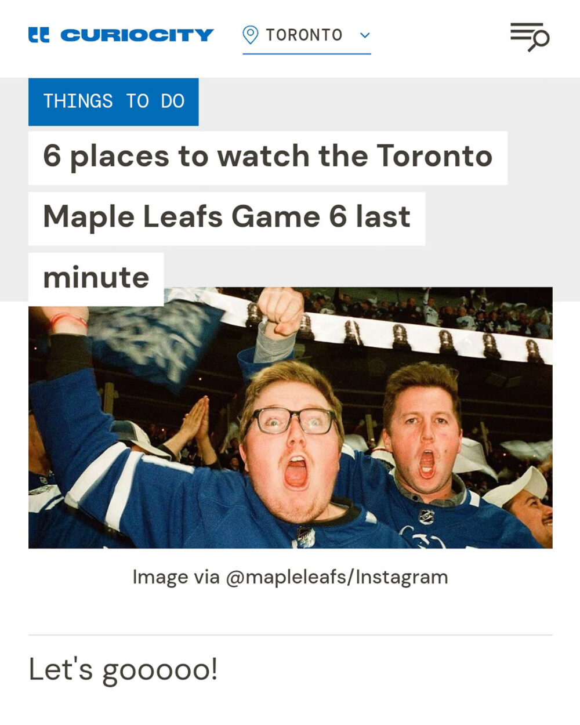The height and width of the screenshot is (725, 580).
Task: Click the magnifying glass search icon
Action: [x=541, y=41]
